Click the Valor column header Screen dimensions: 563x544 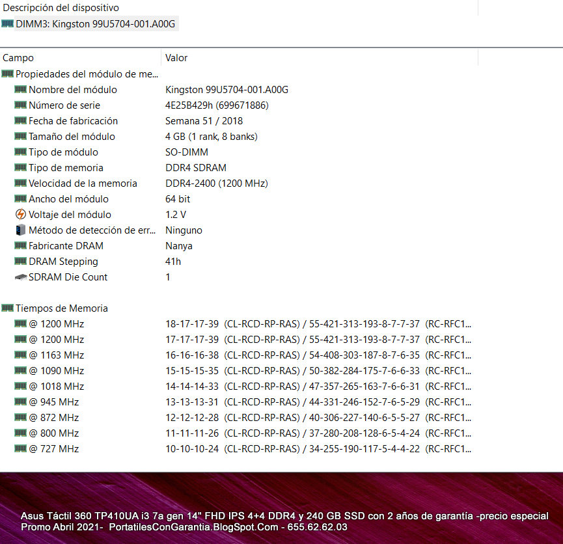click(x=176, y=57)
